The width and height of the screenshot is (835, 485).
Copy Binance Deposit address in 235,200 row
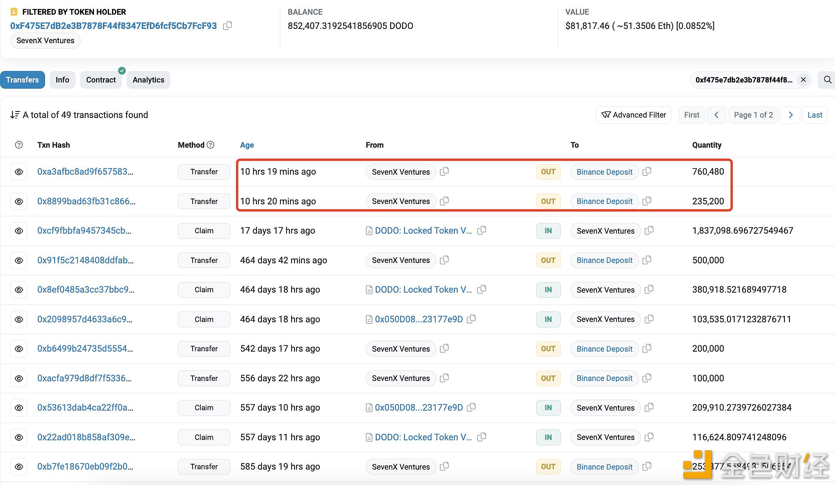click(647, 201)
